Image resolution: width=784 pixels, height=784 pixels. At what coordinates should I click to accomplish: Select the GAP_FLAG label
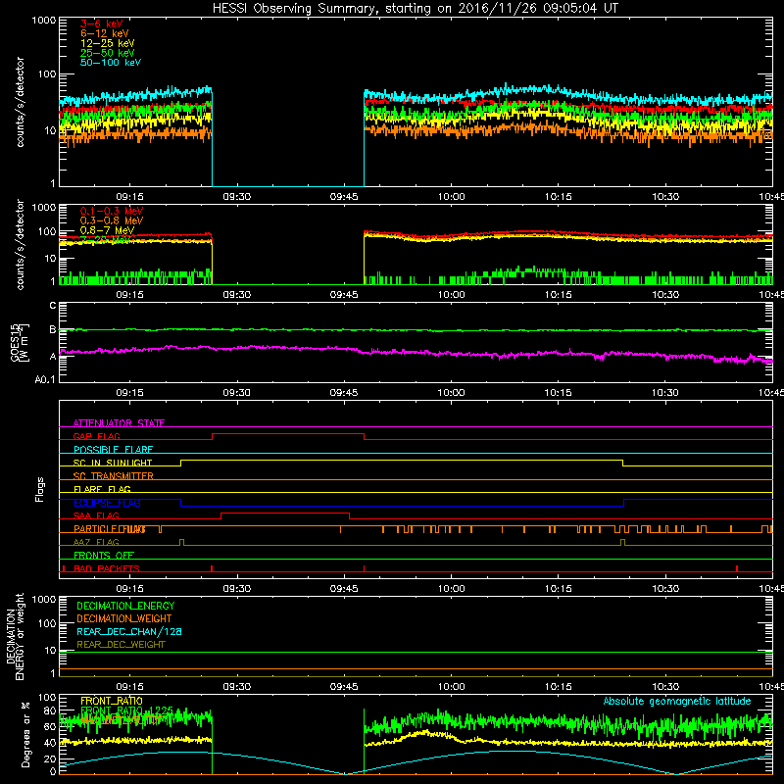[96, 436]
